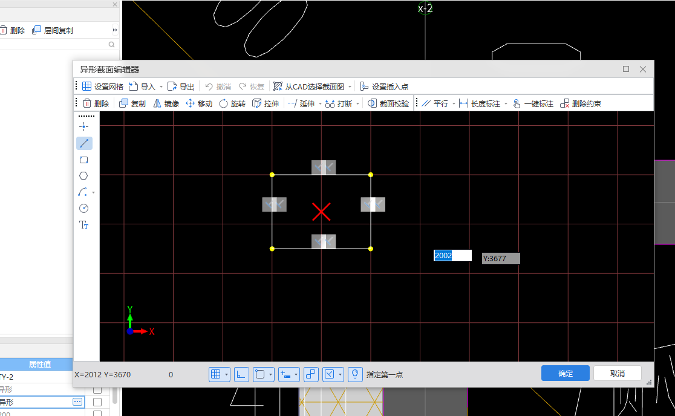Select the rectangle drawing tool

click(x=84, y=160)
